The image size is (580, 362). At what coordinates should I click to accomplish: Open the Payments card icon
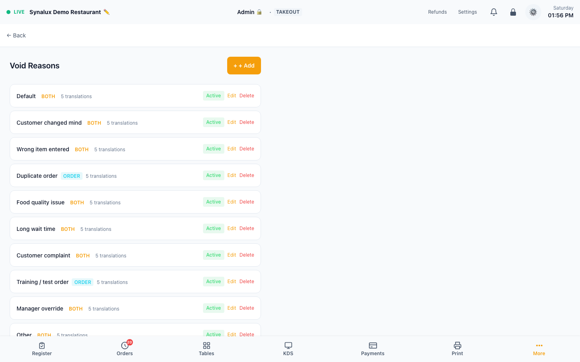[373, 346]
